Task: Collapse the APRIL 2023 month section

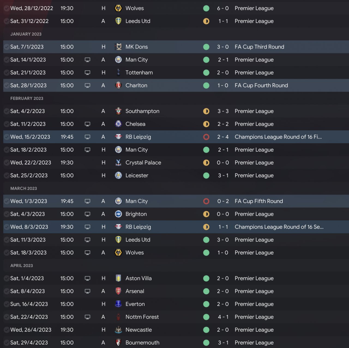Action: click(22, 266)
